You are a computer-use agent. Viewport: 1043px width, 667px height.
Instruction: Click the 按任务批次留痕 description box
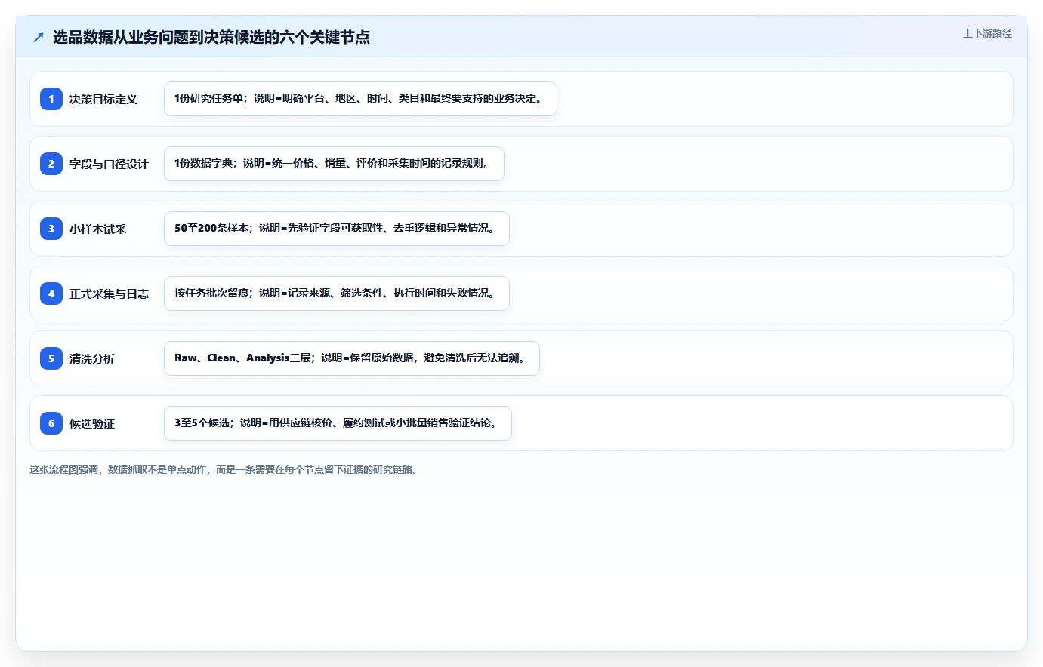(x=337, y=294)
